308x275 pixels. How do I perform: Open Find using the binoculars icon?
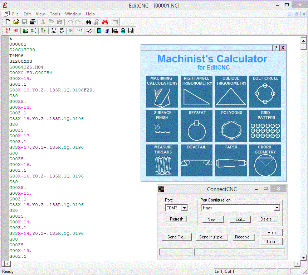coord(89,22)
